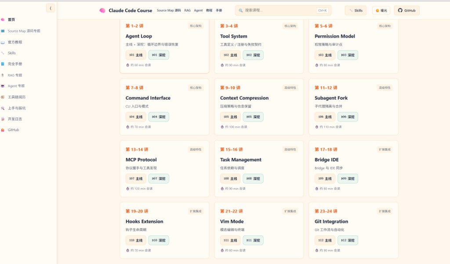Screen dimensions: 450x264
Task: Open S01 主线 in Agent Loop card
Action: [x=136, y=55]
